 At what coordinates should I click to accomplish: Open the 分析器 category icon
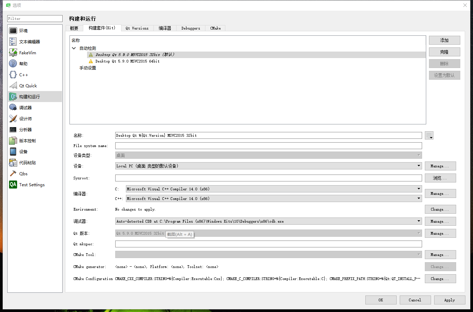click(13, 130)
